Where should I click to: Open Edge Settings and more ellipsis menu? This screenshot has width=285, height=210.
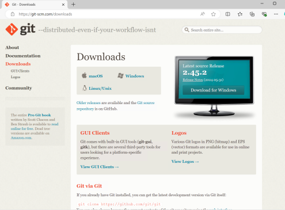pos(276,14)
